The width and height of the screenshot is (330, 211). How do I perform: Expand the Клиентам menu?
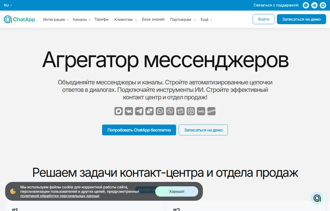pos(126,20)
